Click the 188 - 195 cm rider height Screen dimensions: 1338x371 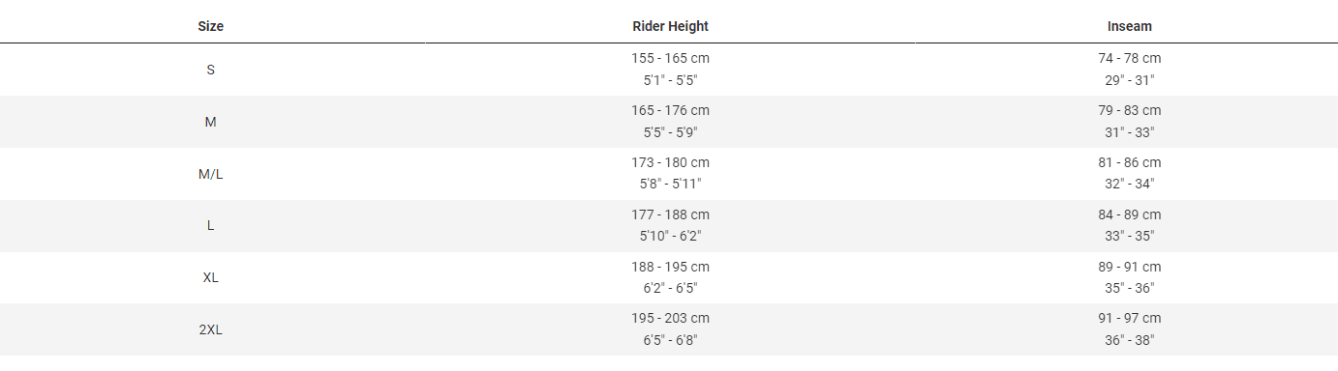670,267
